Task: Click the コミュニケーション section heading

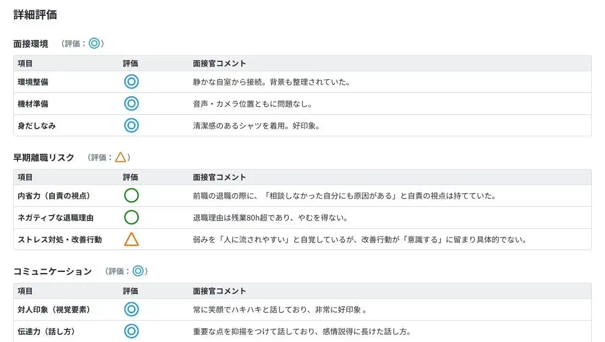Action: point(53,271)
